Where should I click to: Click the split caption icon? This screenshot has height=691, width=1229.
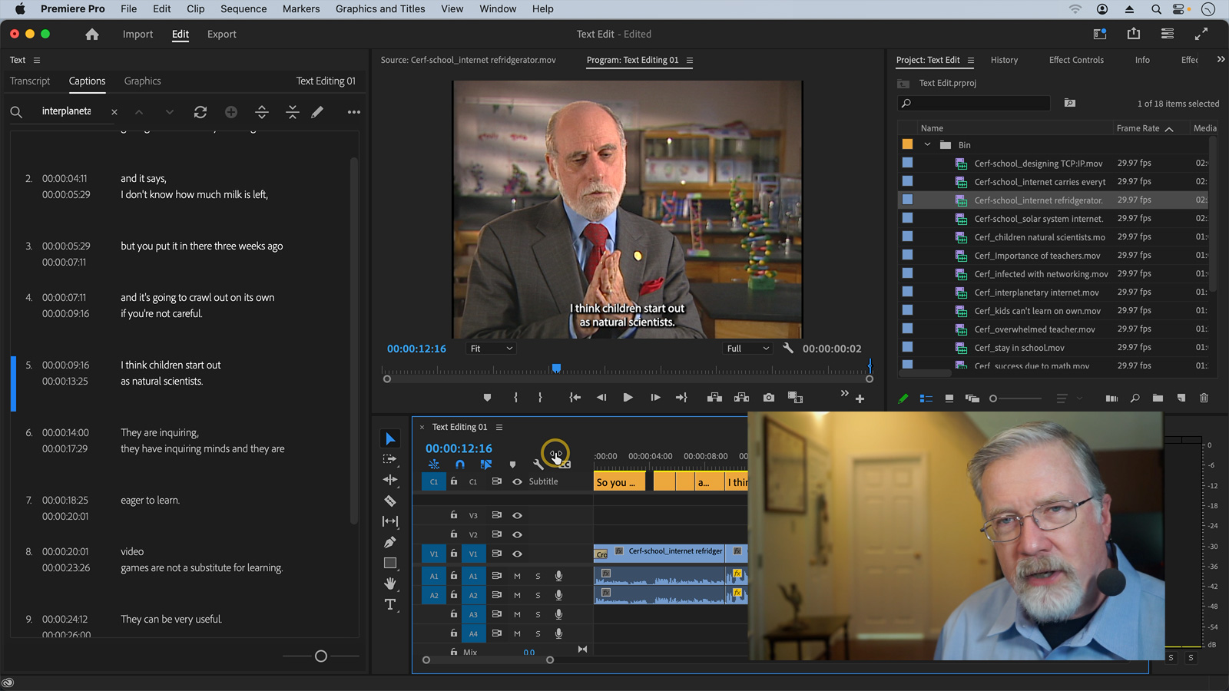(x=262, y=112)
